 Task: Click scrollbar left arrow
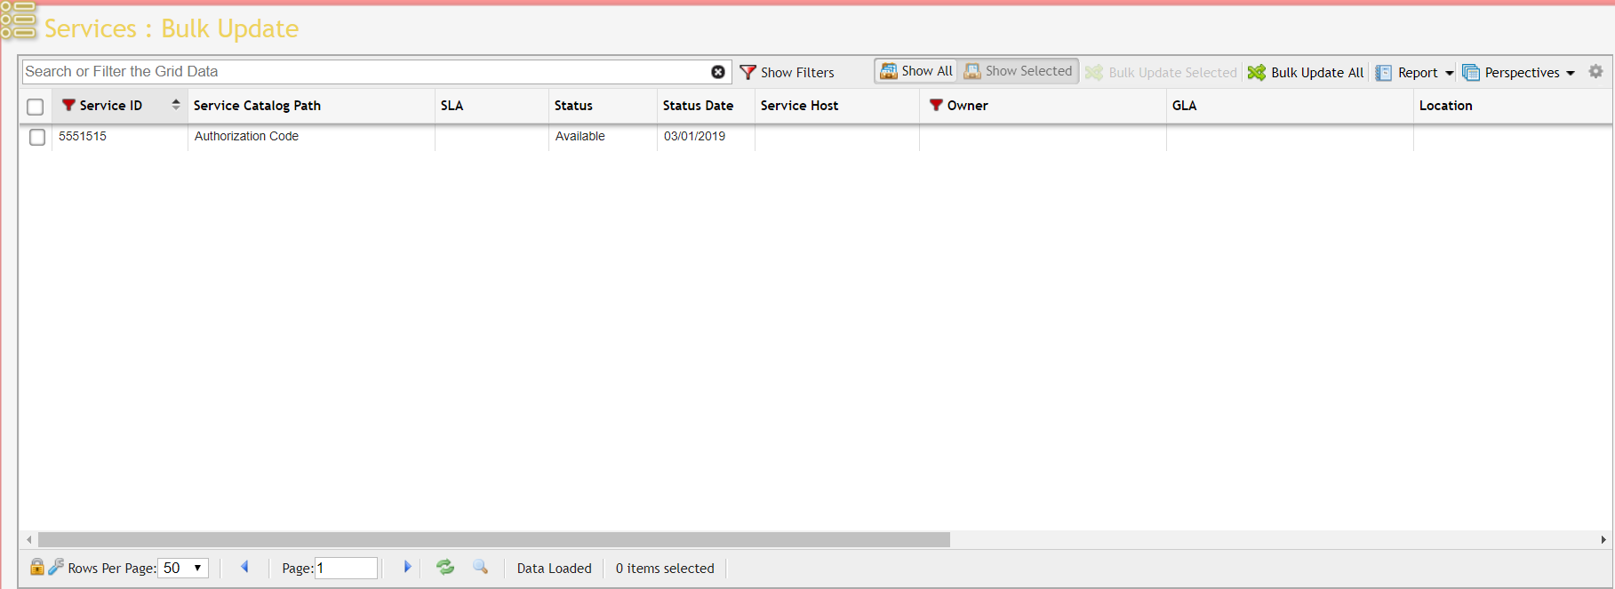point(29,539)
